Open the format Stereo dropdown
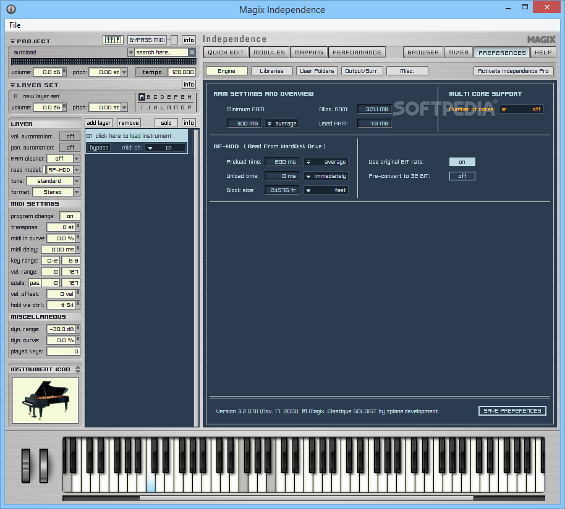The width and height of the screenshot is (565, 509). coord(77,192)
